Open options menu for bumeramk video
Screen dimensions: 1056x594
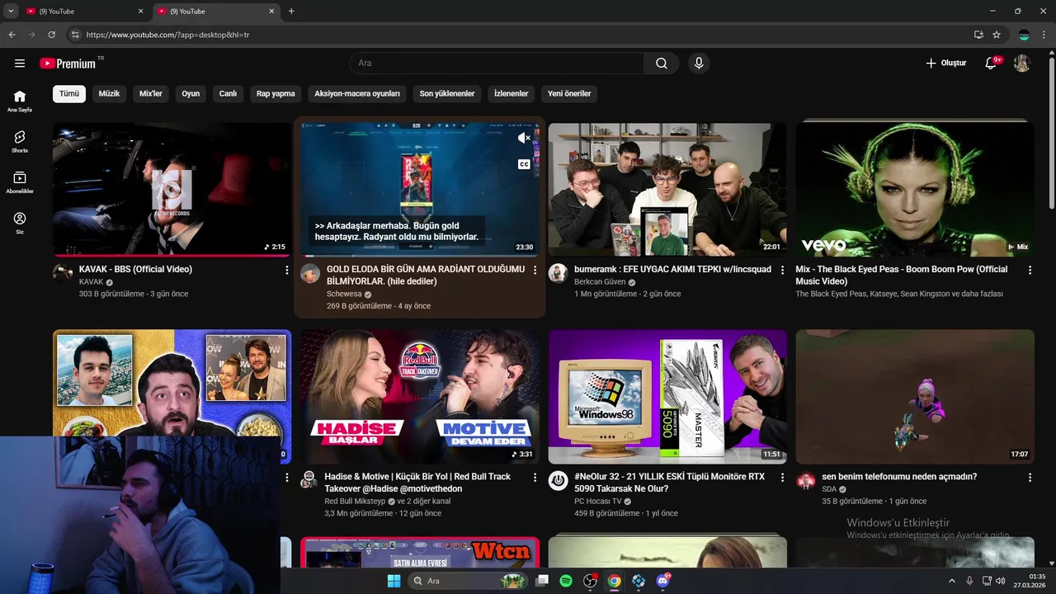(x=782, y=270)
